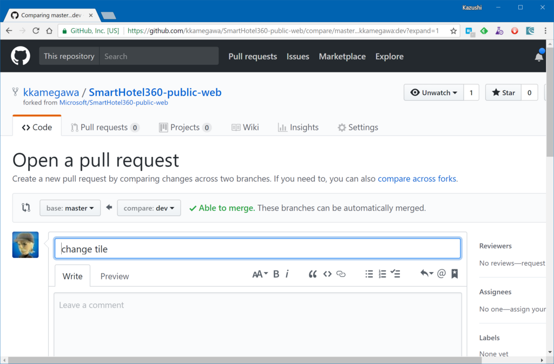Image resolution: width=554 pixels, height=364 pixels.
Task: Click the watchers count 1
Action: (x=471, y=92)
